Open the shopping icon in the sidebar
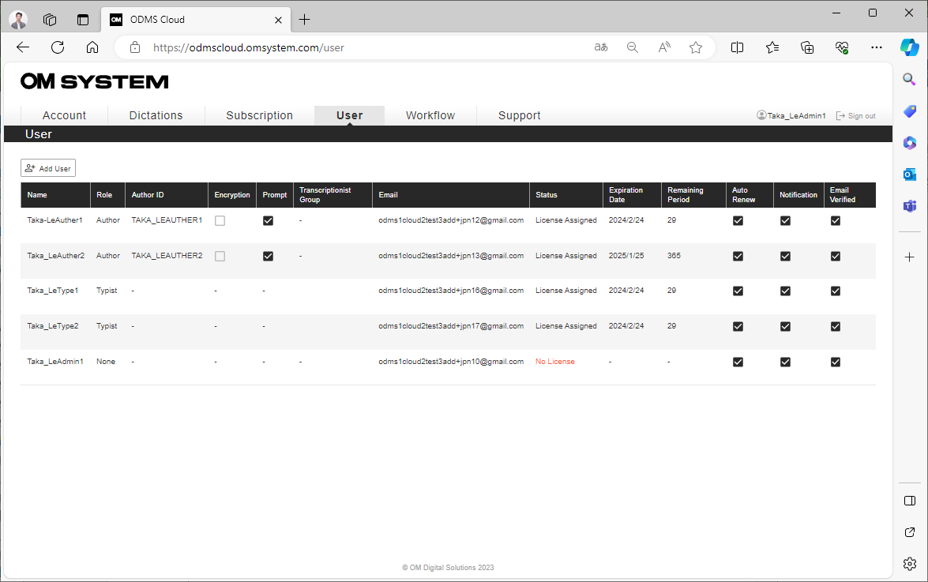The width and height of the screenshot is (928, 582). (909, 111)
